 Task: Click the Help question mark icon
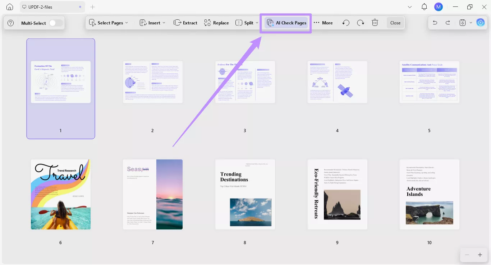10,23
